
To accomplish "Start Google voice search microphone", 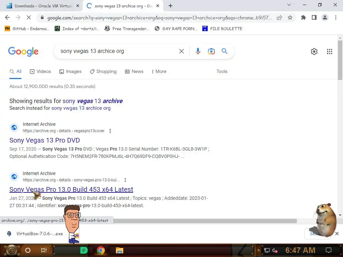I will pos(198,51).
